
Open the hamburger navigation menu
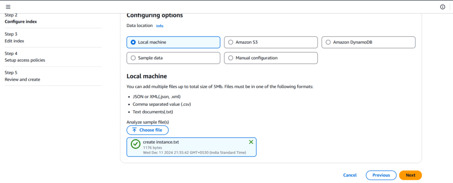click(x=8, y=7)
